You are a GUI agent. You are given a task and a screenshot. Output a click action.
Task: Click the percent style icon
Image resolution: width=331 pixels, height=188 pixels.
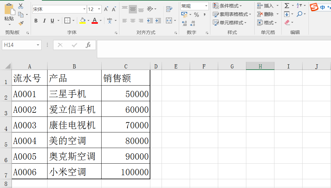point(196,14)
